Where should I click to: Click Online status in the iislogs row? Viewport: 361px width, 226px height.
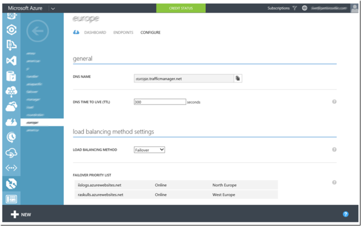pyautogui.click(x=161, y=185)
